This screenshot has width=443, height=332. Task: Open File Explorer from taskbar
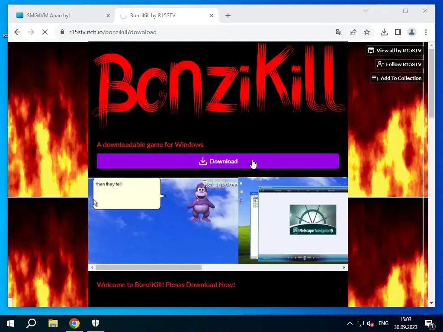click(x=53, y=323)
